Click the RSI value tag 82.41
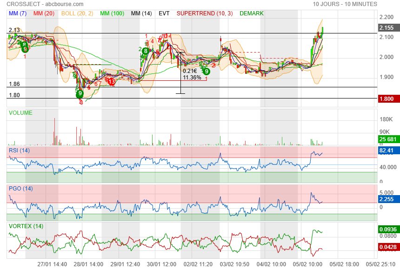This screenshot has width=400, height=269. click(x=387, y=151)
